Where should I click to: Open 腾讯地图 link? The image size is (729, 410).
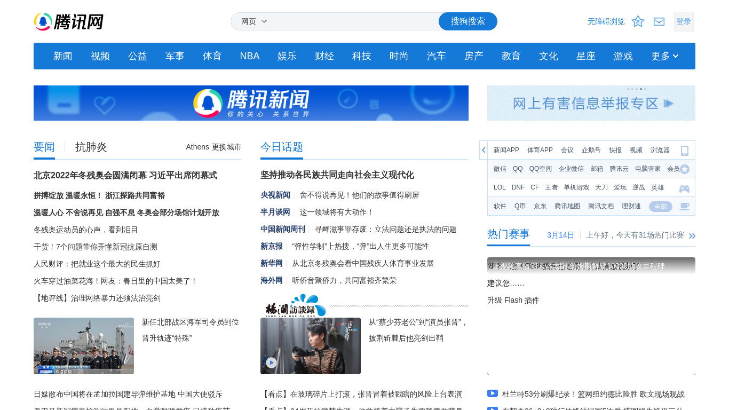click(567, 207)
